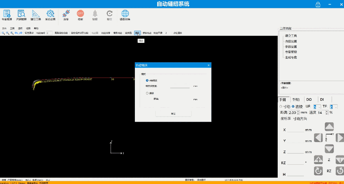Image resolution: width=344 pixels, height=184 pixels.
Task: Click the lock icon in title bar
Action: pyautogui.click(x=318, y=4)
